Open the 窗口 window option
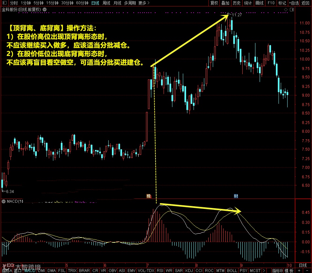This screenshot has width=312, height=273. coord(18,271)
